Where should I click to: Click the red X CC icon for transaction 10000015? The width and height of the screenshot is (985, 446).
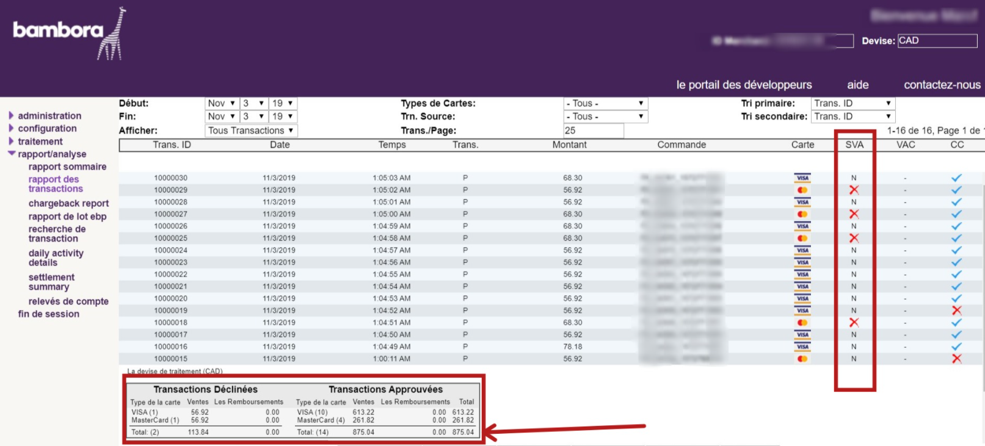pyautogui.click(x=956, y=359)
